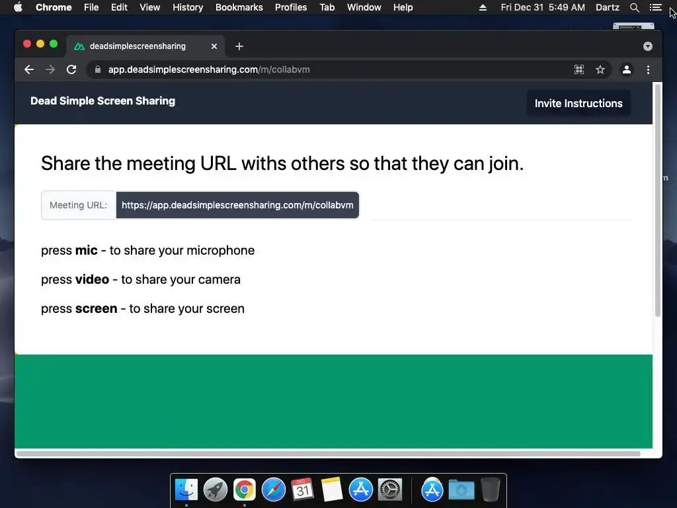Open the first App Store icon in Dock
This screenshot has height=508, width=677.
(x=361, y=489)
